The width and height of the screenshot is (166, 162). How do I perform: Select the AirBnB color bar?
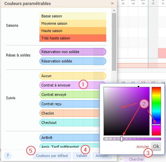(69, 138)
